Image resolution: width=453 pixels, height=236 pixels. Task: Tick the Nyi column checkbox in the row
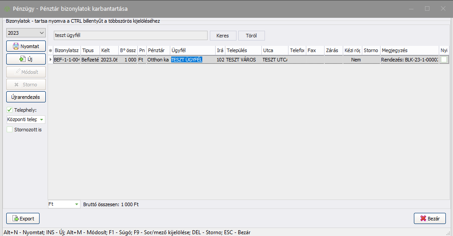point(444,60)
